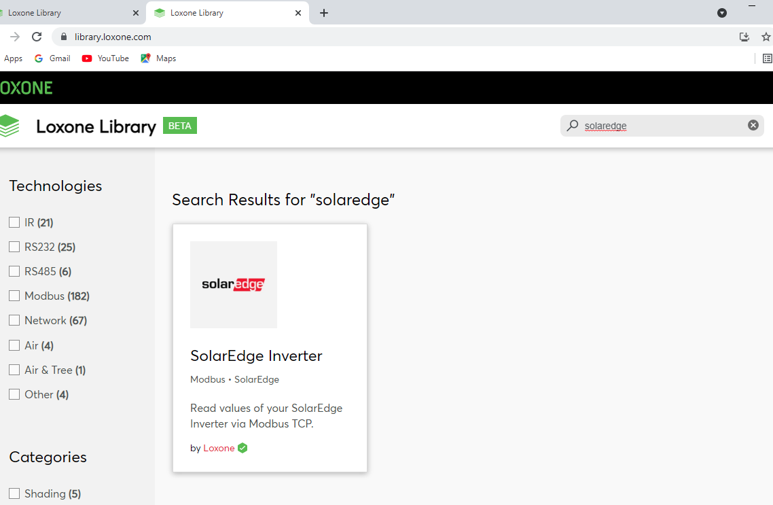The image size is (773, 505).
Task: Open a new browser tab
Action: click(x=324, y=13)
